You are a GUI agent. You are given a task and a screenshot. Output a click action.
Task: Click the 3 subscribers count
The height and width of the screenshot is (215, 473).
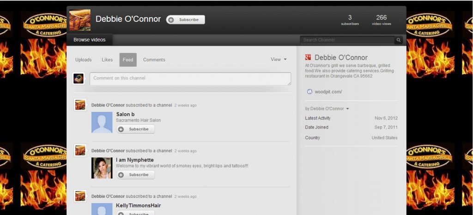click(350, 20)
